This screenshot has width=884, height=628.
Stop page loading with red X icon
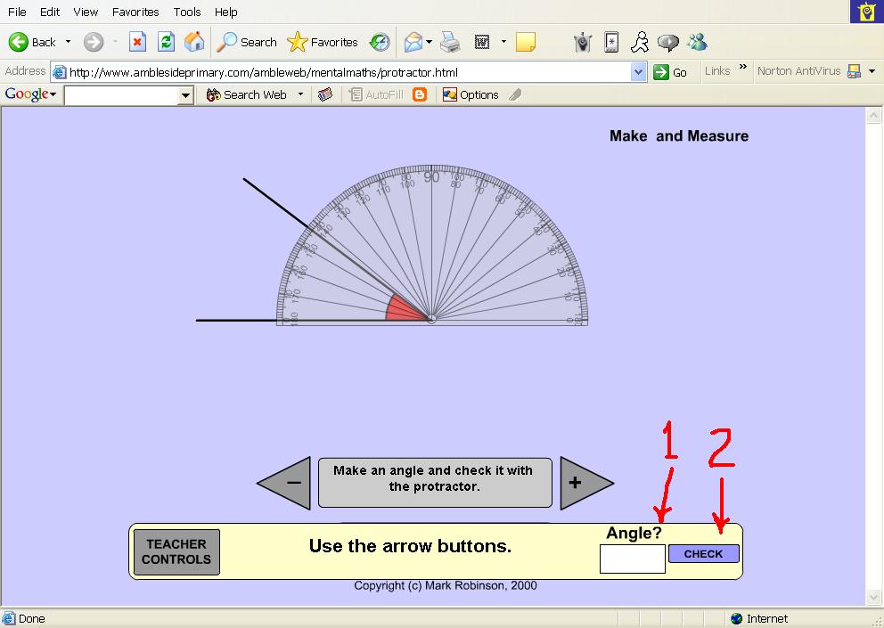tap(137, 42)
